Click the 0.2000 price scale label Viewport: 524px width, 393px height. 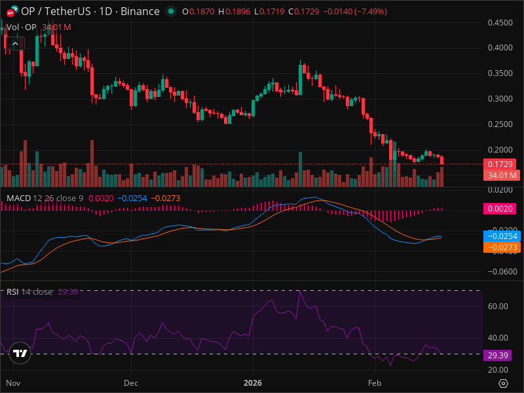[x=500, y=150]
